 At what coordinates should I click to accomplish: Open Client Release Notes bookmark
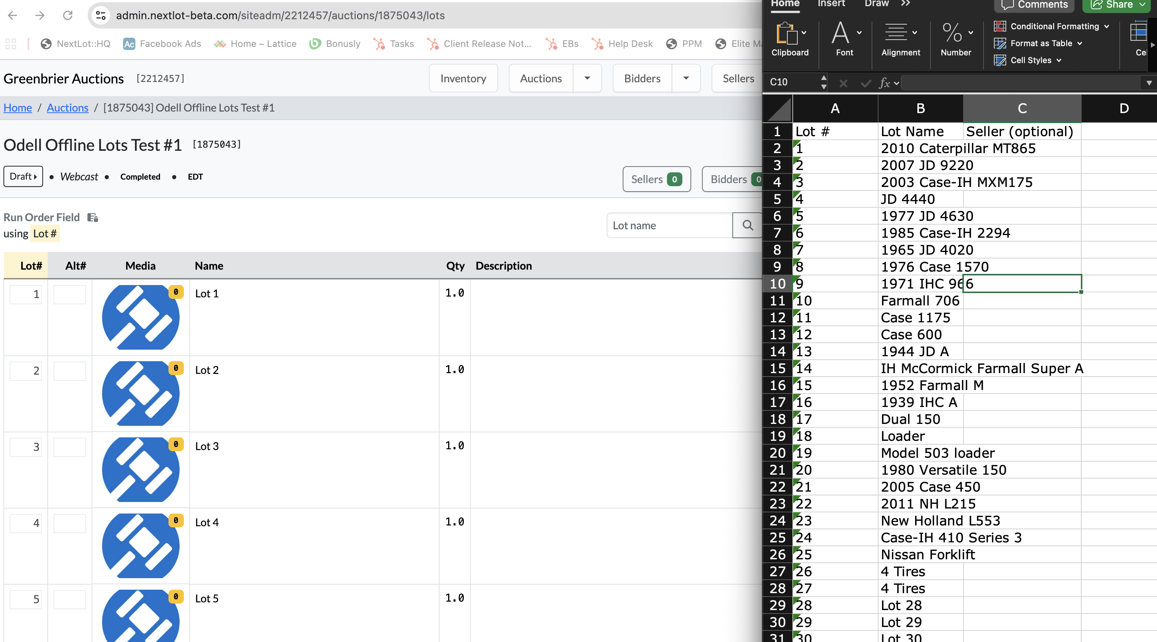[x=479, y=43]
